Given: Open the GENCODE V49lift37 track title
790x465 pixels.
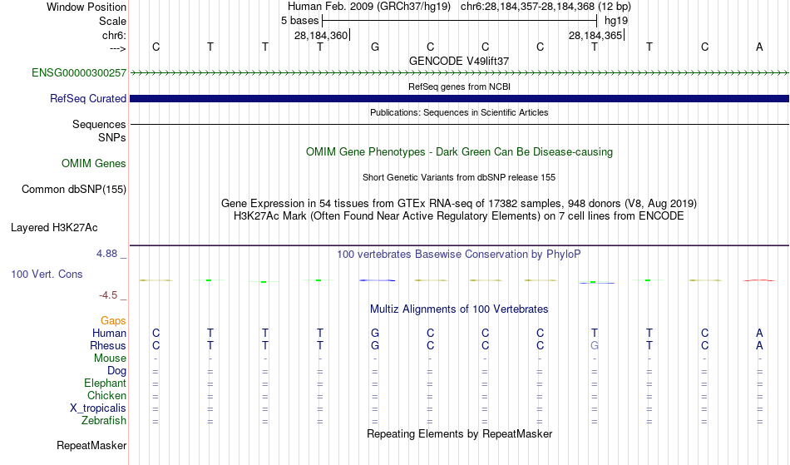Looking at the screenshot, I should tap(459, 61).
